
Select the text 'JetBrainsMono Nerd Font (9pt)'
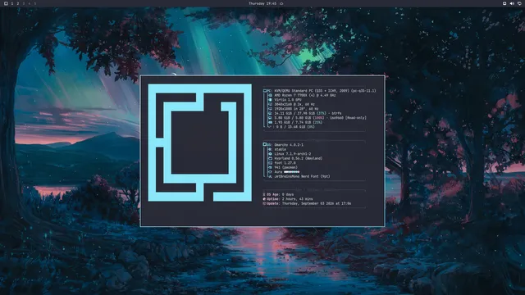tap(303, 177)
